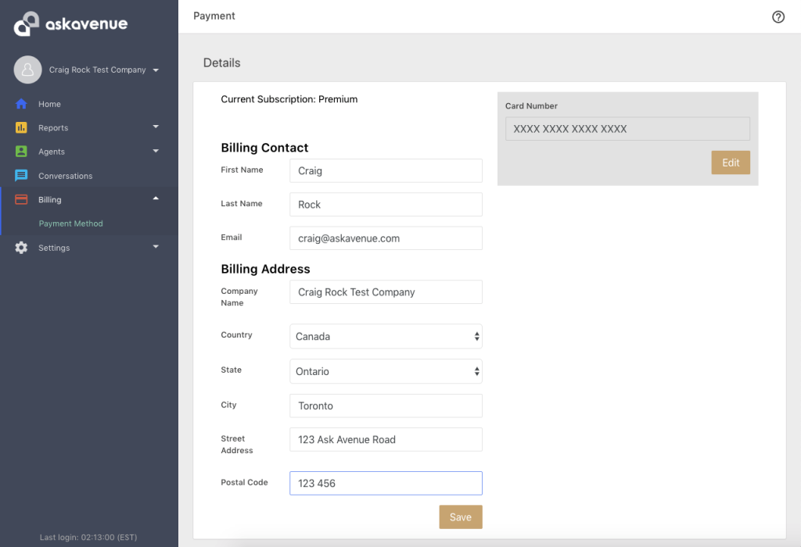The image size is (801, 547).
Task: Click the Card Number field
Action: pos(628,129)
